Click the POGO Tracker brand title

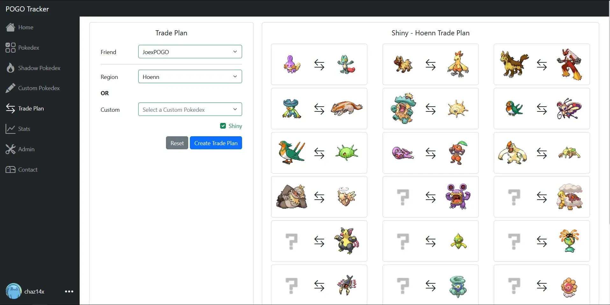click(27, 9)
